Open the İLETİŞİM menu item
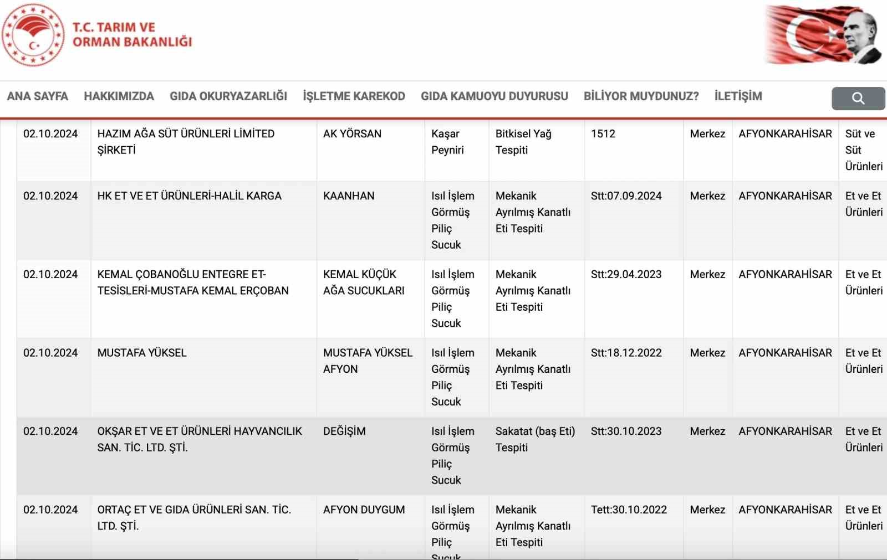The width and height of the screenshot is (887, 560). click(738, 96)
